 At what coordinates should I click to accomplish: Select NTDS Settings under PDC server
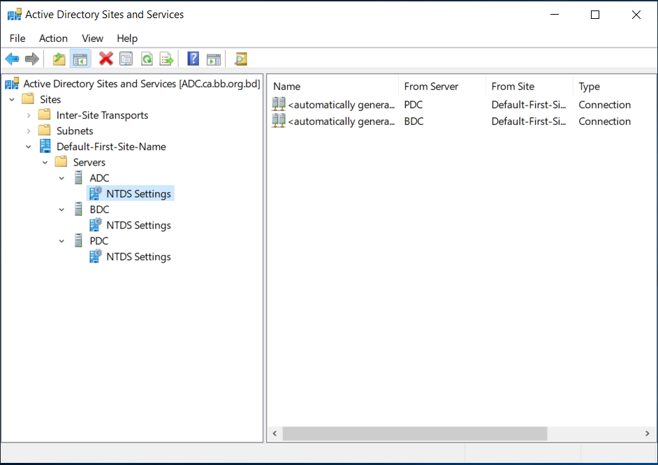pyautogui.click(x=138, y=257)
